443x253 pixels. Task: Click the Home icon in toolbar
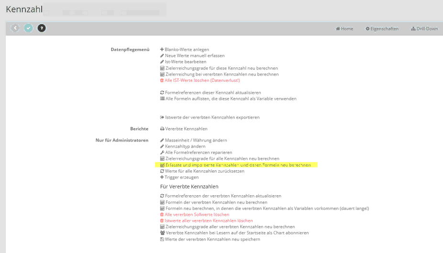coord(338,29)
